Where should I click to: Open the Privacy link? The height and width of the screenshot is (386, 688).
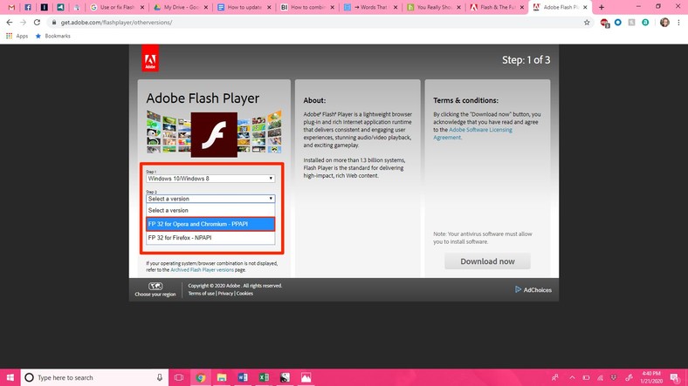(x=225, y=294)
